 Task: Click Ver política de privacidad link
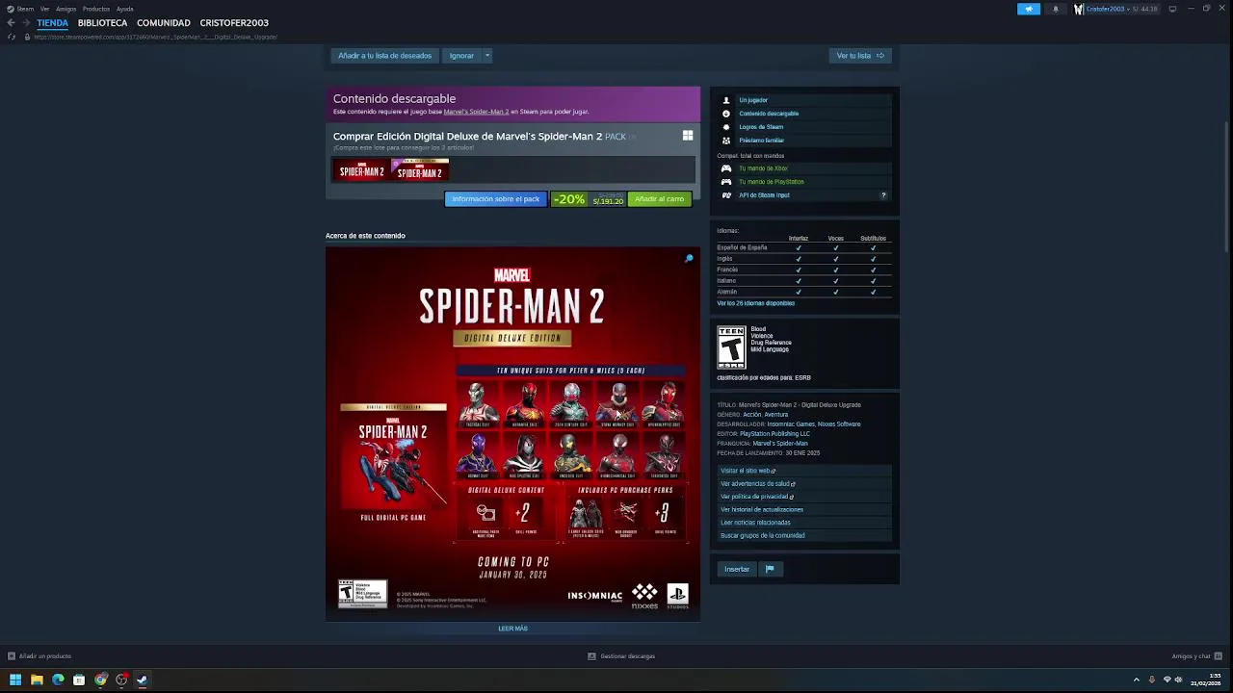pos(757,497)
